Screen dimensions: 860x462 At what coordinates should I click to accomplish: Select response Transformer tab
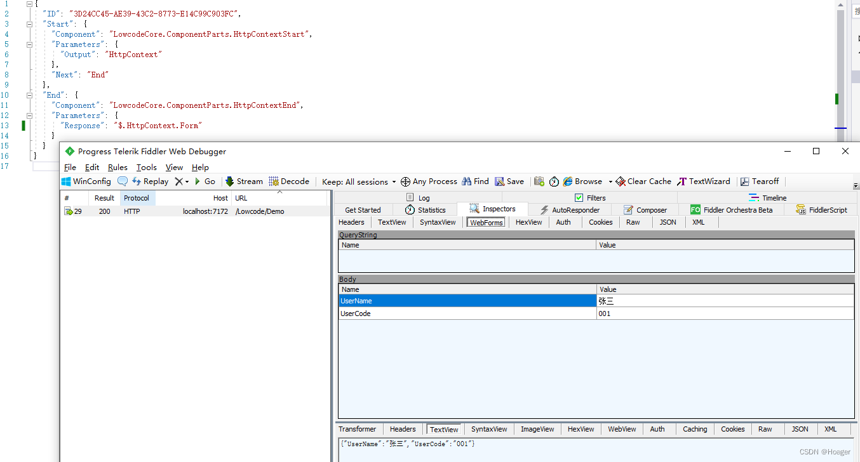coord(357,429)
